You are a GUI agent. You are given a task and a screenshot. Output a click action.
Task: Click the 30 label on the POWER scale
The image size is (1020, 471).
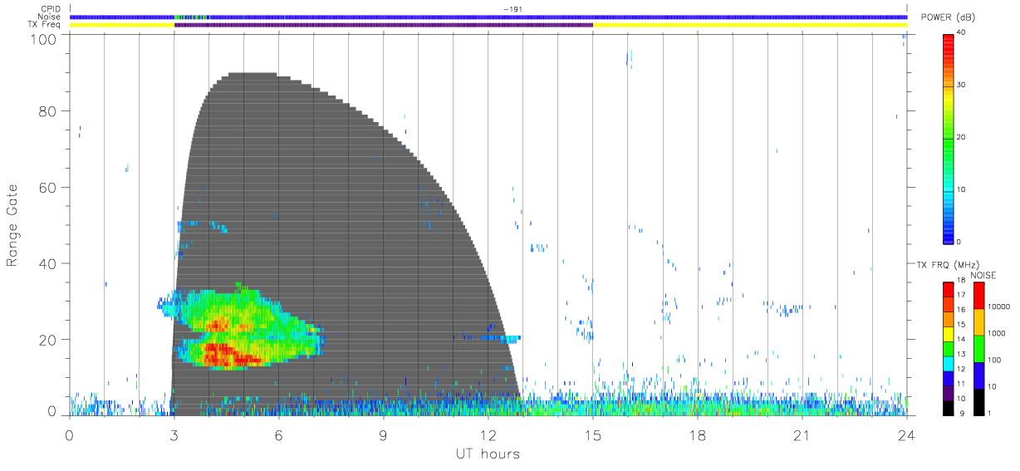[962, 85]
